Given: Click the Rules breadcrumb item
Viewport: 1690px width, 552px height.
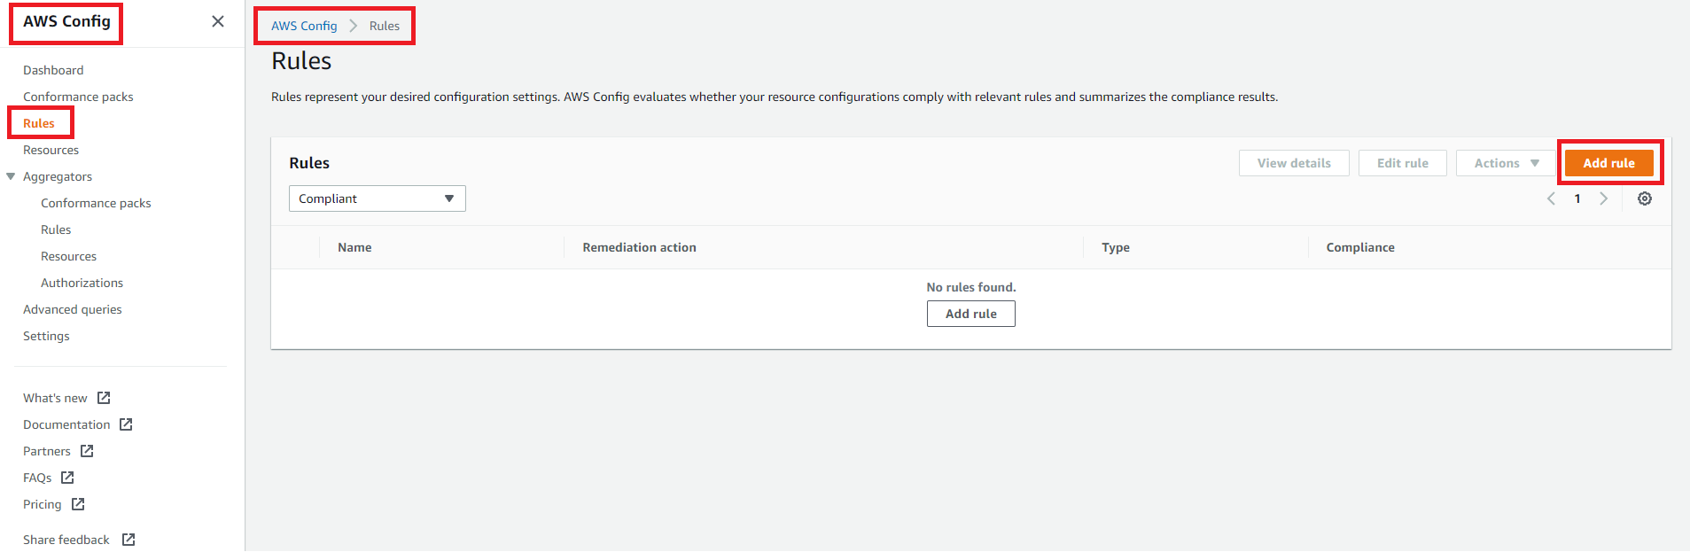Looking at the screenshot, I should (385, 26).
